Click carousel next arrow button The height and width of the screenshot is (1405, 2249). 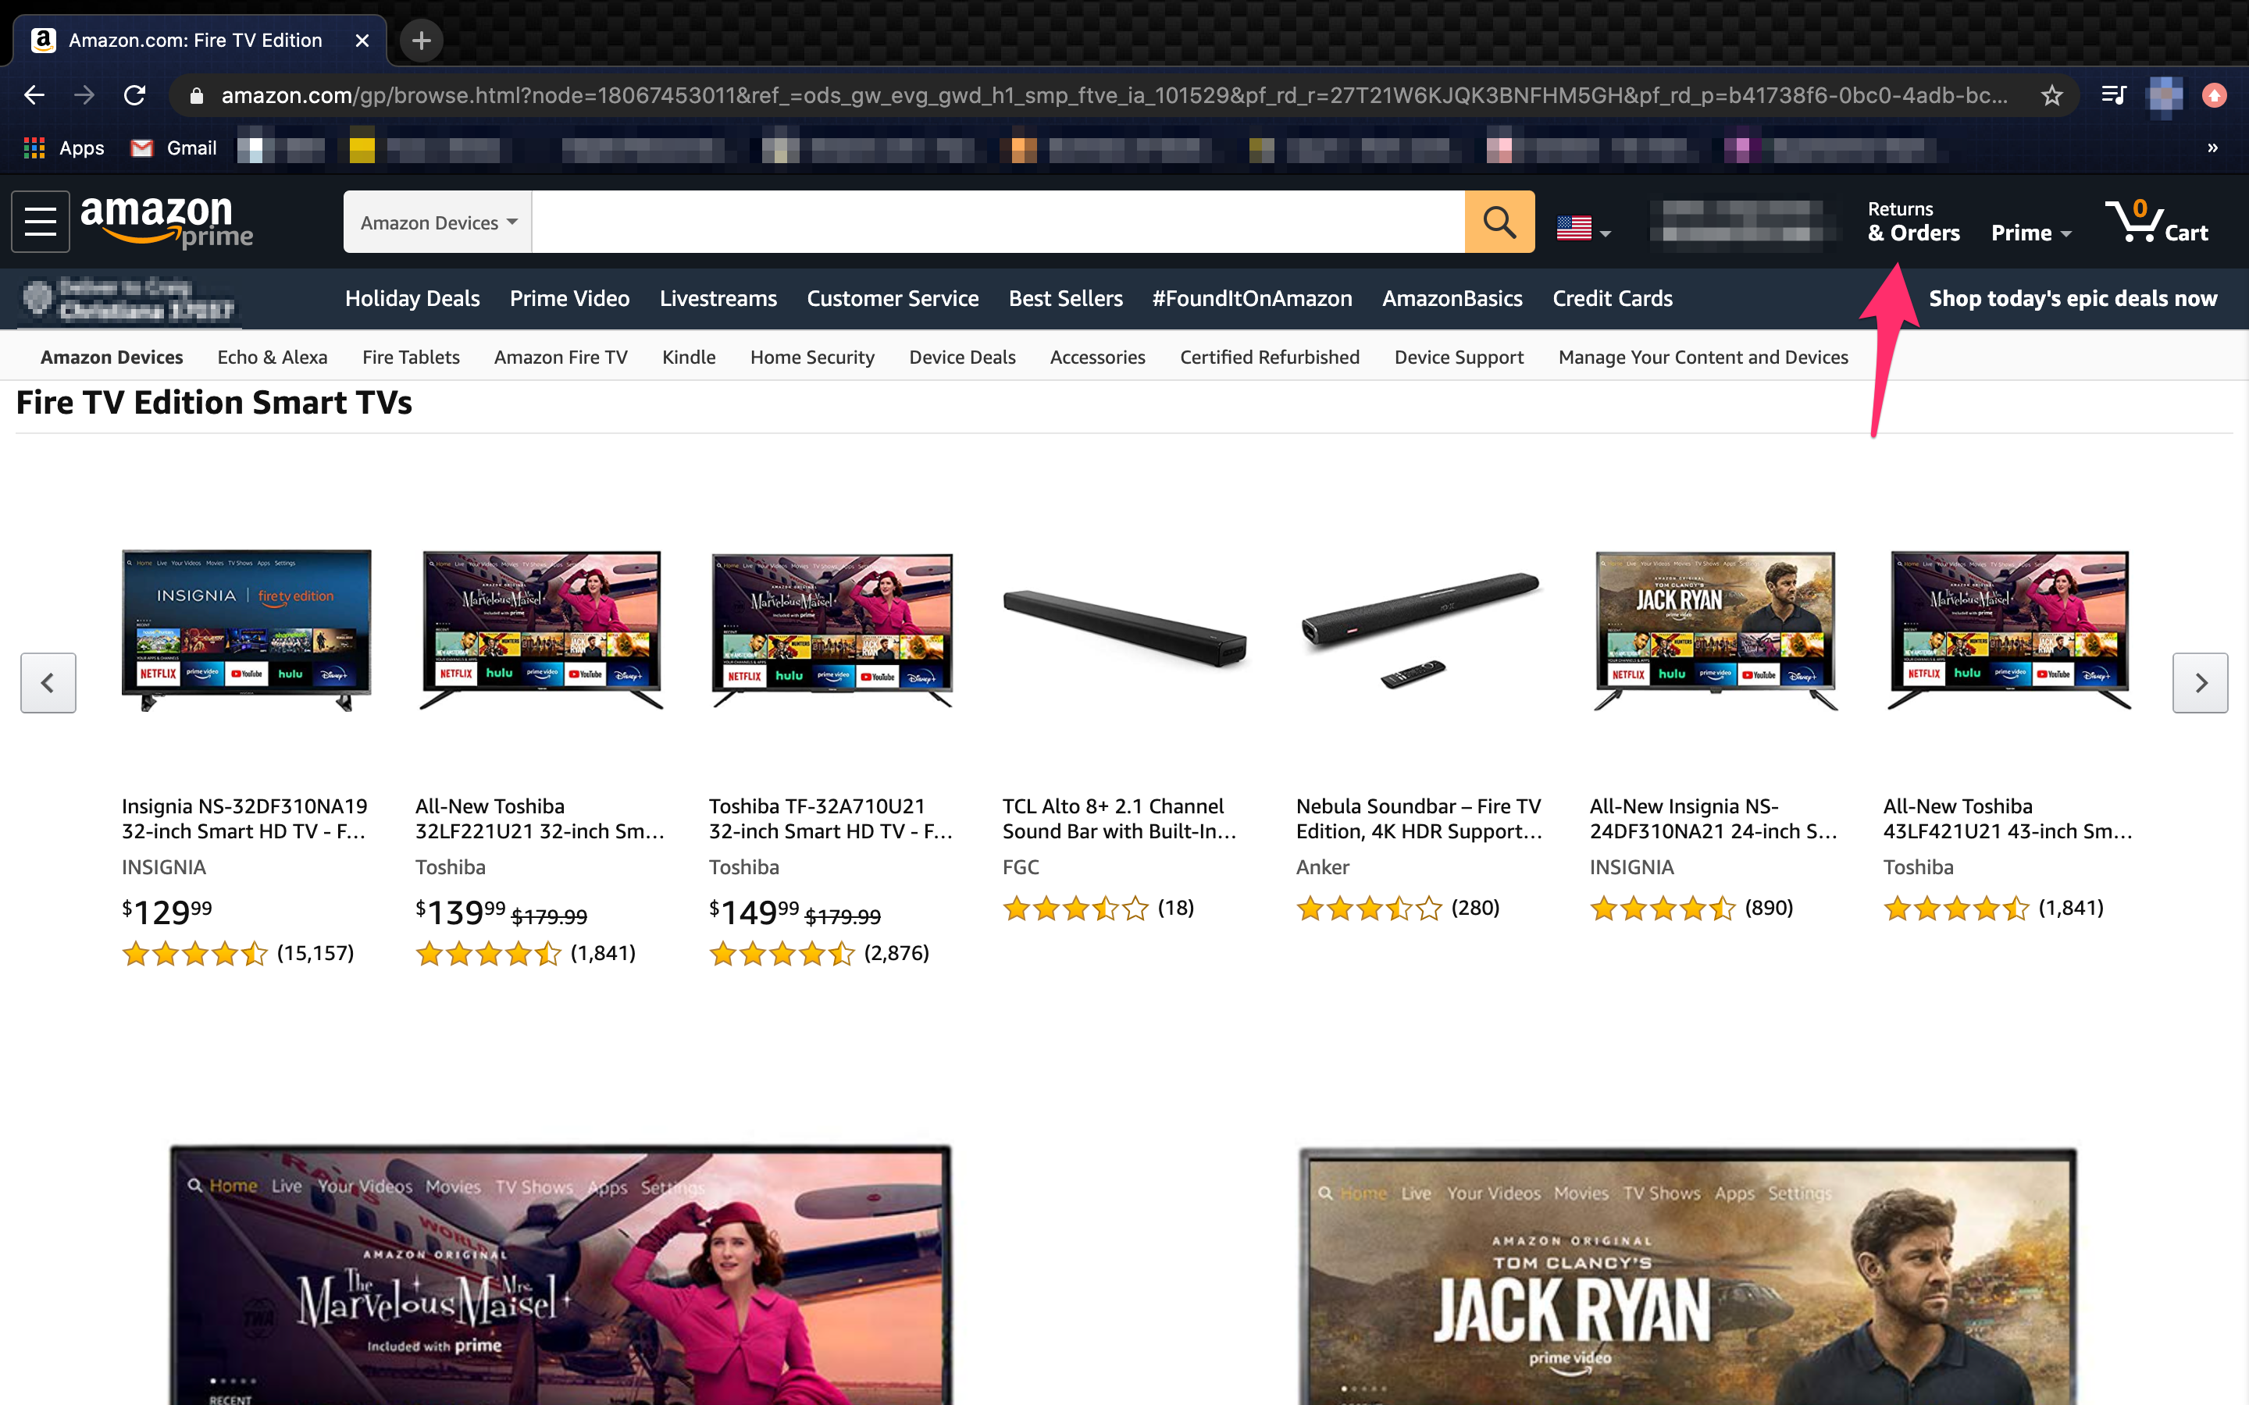coord(2200,683)
